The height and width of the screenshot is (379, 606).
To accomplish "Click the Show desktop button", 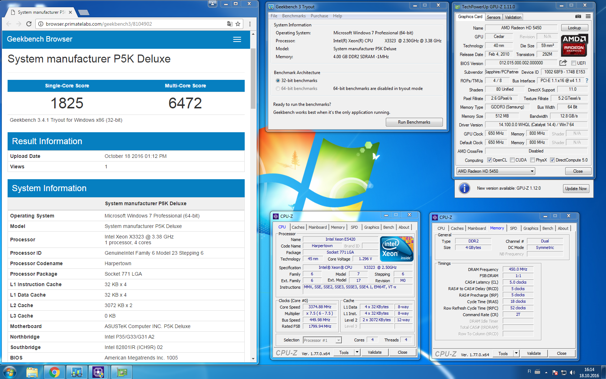I will 603,372.
